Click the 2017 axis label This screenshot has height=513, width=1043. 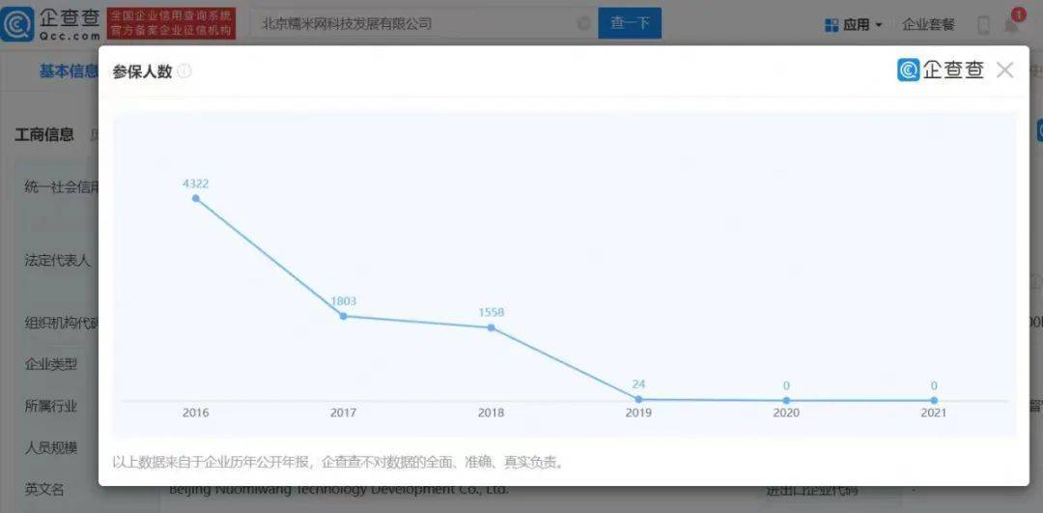click(343, 413)
